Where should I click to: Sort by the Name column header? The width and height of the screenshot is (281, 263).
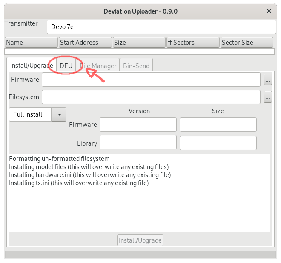31,43
